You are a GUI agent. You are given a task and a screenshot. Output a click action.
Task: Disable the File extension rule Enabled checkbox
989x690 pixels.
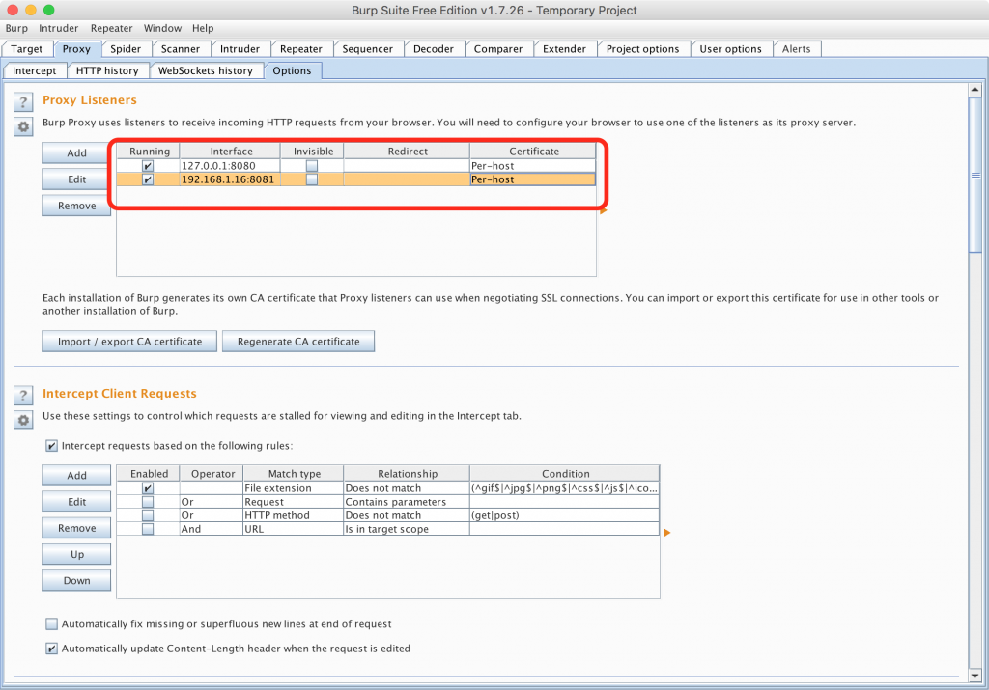click(148, 488)
